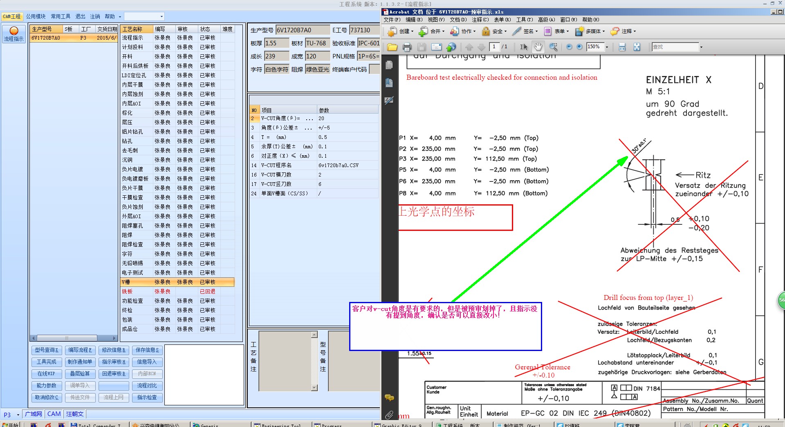Open the Attachments paperclip panel icon
Screen dimensions: 785x427
coord(389,415)
